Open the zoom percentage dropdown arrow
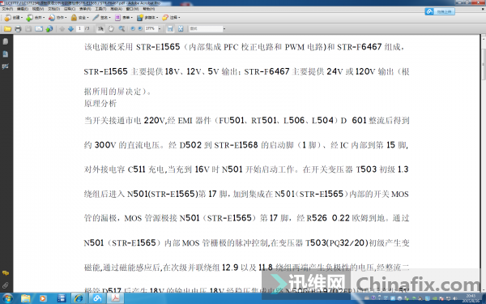This screenshot has width=486, height=304. (x=160, y=29)
